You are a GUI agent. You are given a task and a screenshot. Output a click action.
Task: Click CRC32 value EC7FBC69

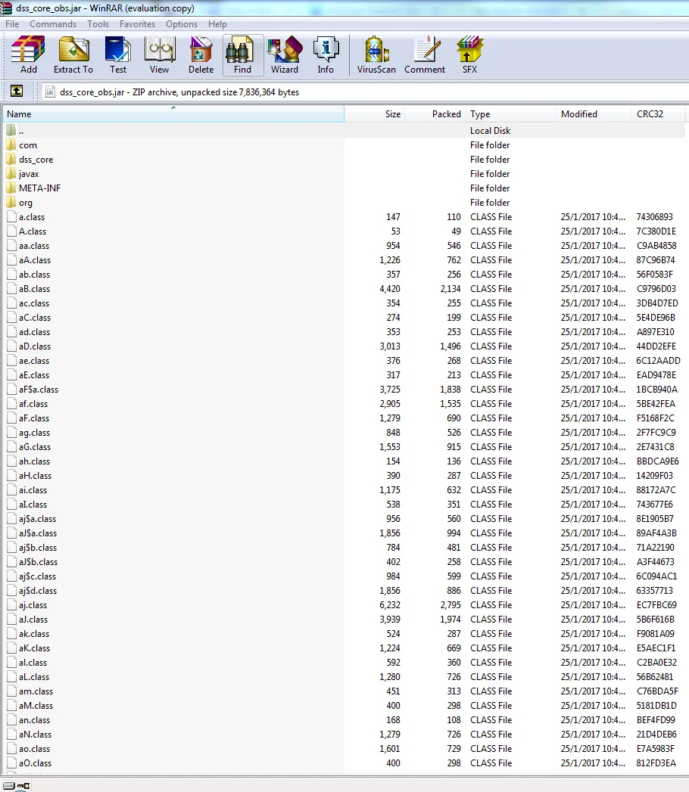[656, 604]
